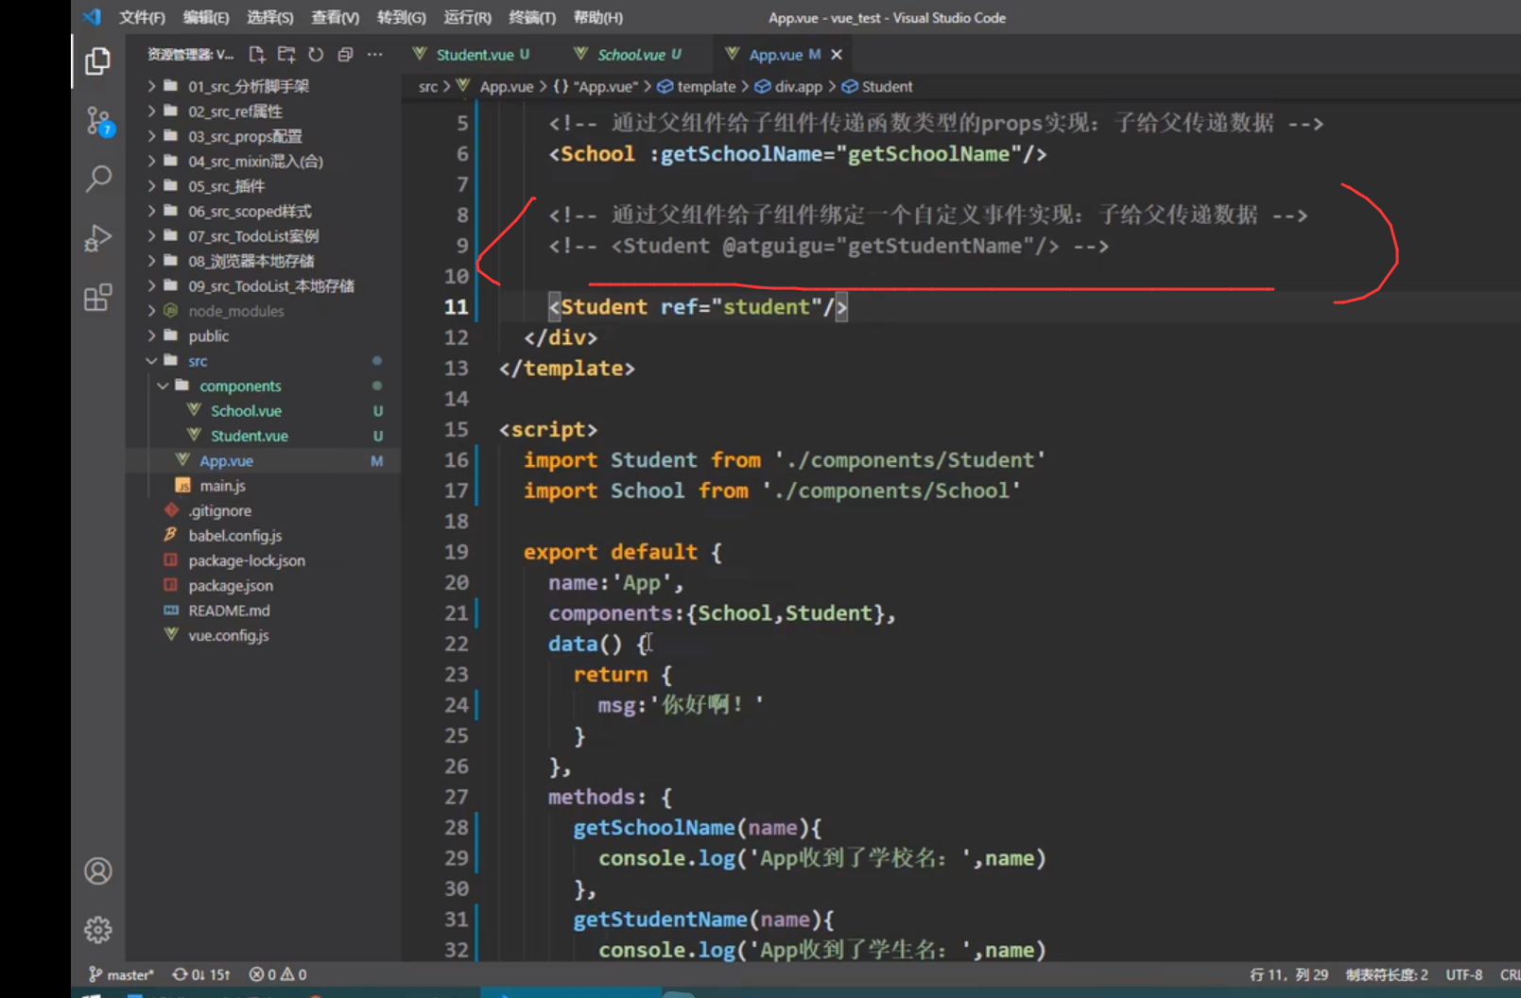Open main.js from the file tree

[x=222, y=486]
